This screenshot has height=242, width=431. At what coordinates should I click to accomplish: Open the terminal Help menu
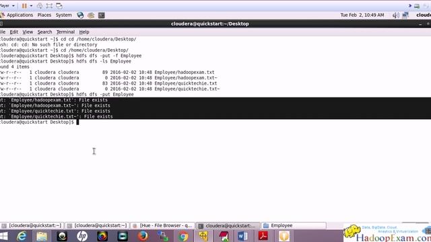(x=84, y=32)
